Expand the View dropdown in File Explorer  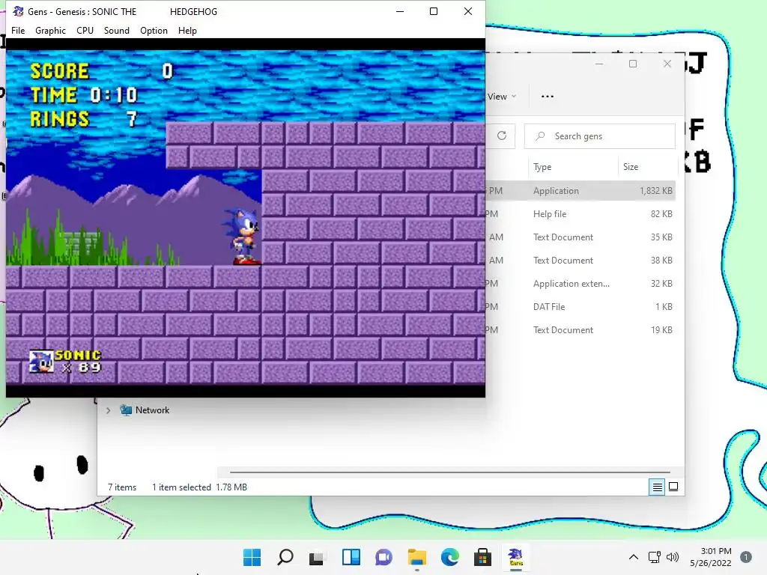[502, 97]
